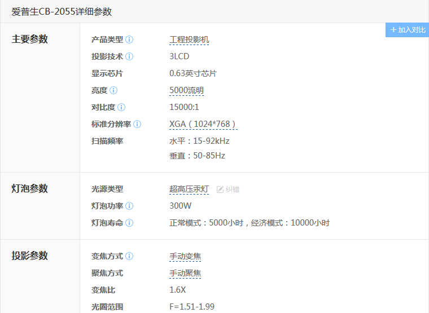Open the 5000流明 brightness link
The width and height of the screenshot is (429, 313).
click(187, 90)
